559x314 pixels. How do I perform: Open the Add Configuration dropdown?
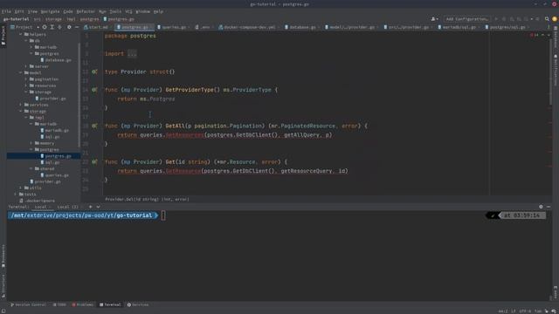pos(466,19)
